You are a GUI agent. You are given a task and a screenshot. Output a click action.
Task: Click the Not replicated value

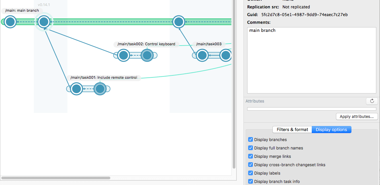[x=296, y=7]
